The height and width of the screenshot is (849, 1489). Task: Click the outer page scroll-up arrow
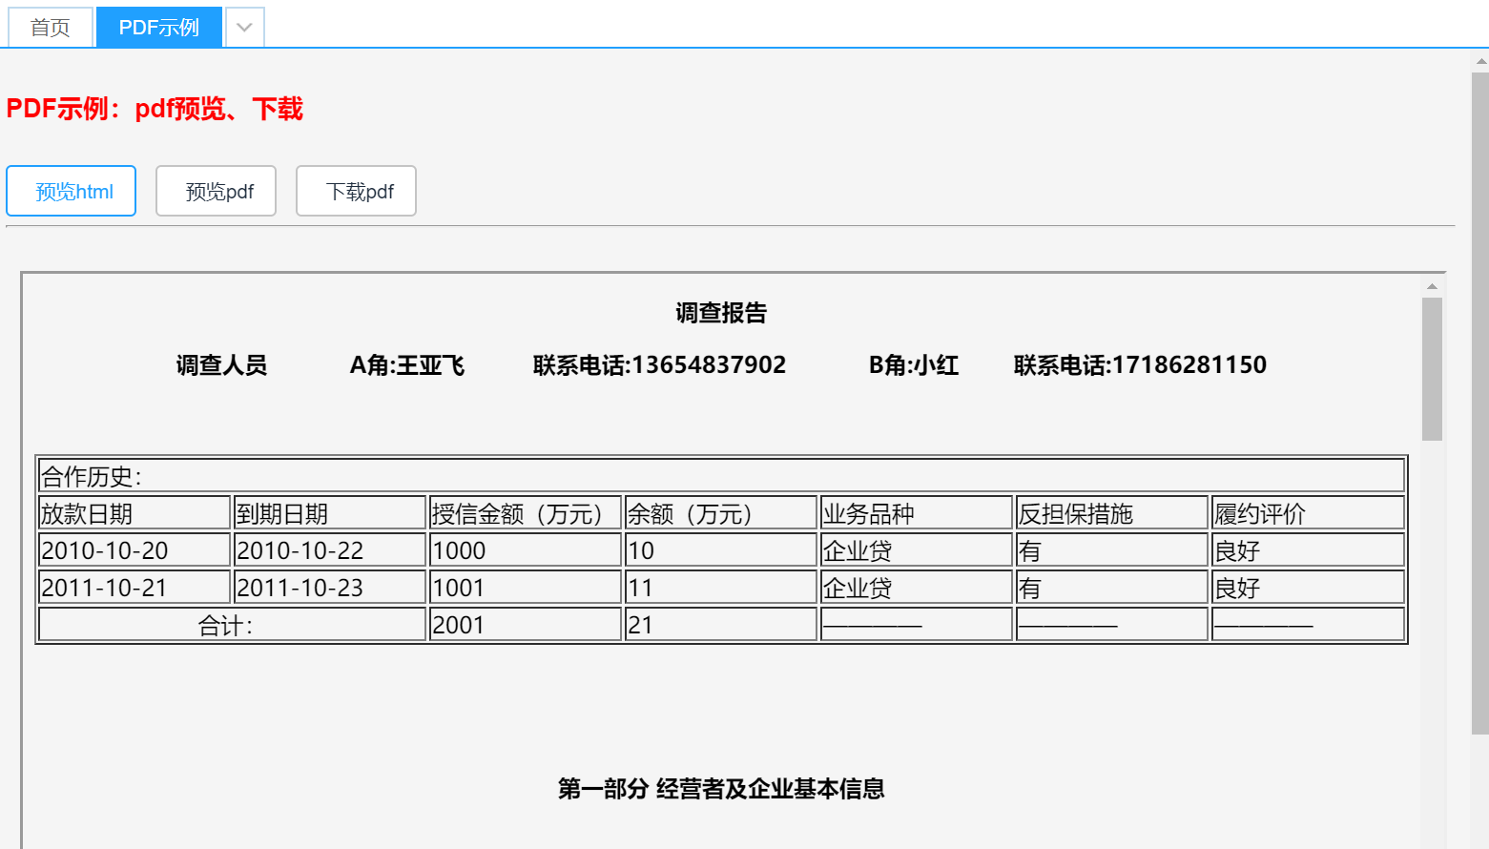pos(1480,61)
